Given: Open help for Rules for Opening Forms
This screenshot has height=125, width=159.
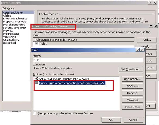Looking at the screenshot, I should click(151, 26).
